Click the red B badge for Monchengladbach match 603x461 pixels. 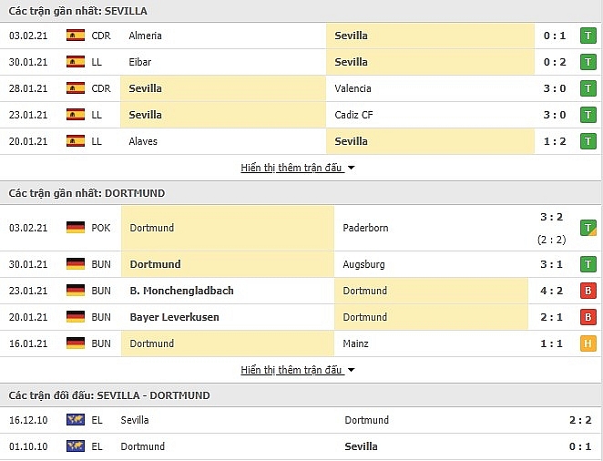(588, 291)
